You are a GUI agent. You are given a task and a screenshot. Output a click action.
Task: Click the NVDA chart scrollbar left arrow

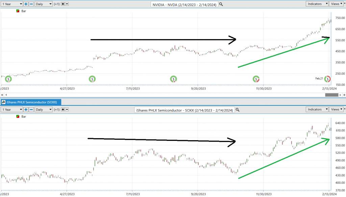(6, 95)
